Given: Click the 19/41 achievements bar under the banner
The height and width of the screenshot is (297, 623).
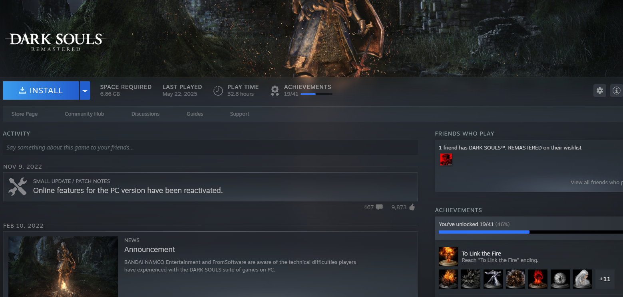Looking at the screenshot, I should [x=316, y=94].
